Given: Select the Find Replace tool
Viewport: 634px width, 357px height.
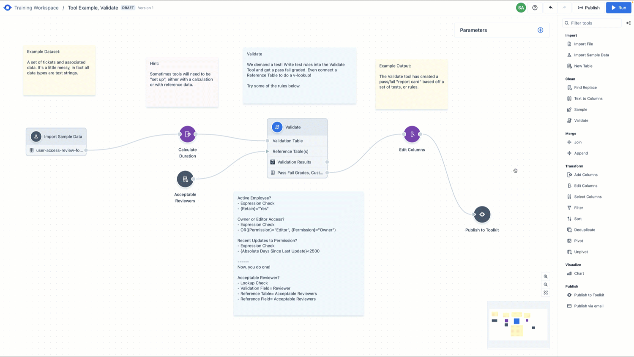Looking at the screenshot, I should [x=585, y=87].
